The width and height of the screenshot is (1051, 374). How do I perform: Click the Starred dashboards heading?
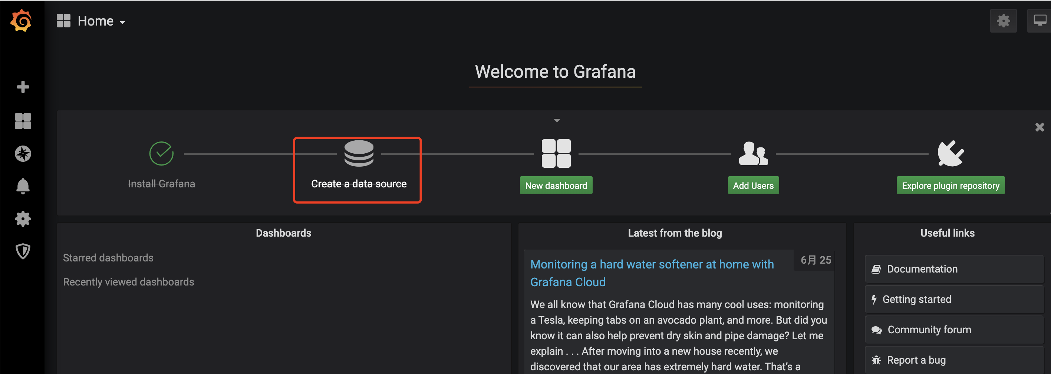pos(108,258)
